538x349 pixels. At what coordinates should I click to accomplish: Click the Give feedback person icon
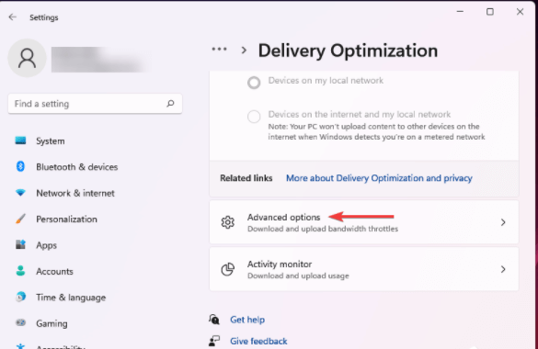[214, 341]
